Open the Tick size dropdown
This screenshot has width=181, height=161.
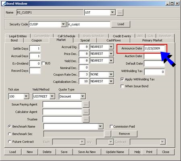26,96
